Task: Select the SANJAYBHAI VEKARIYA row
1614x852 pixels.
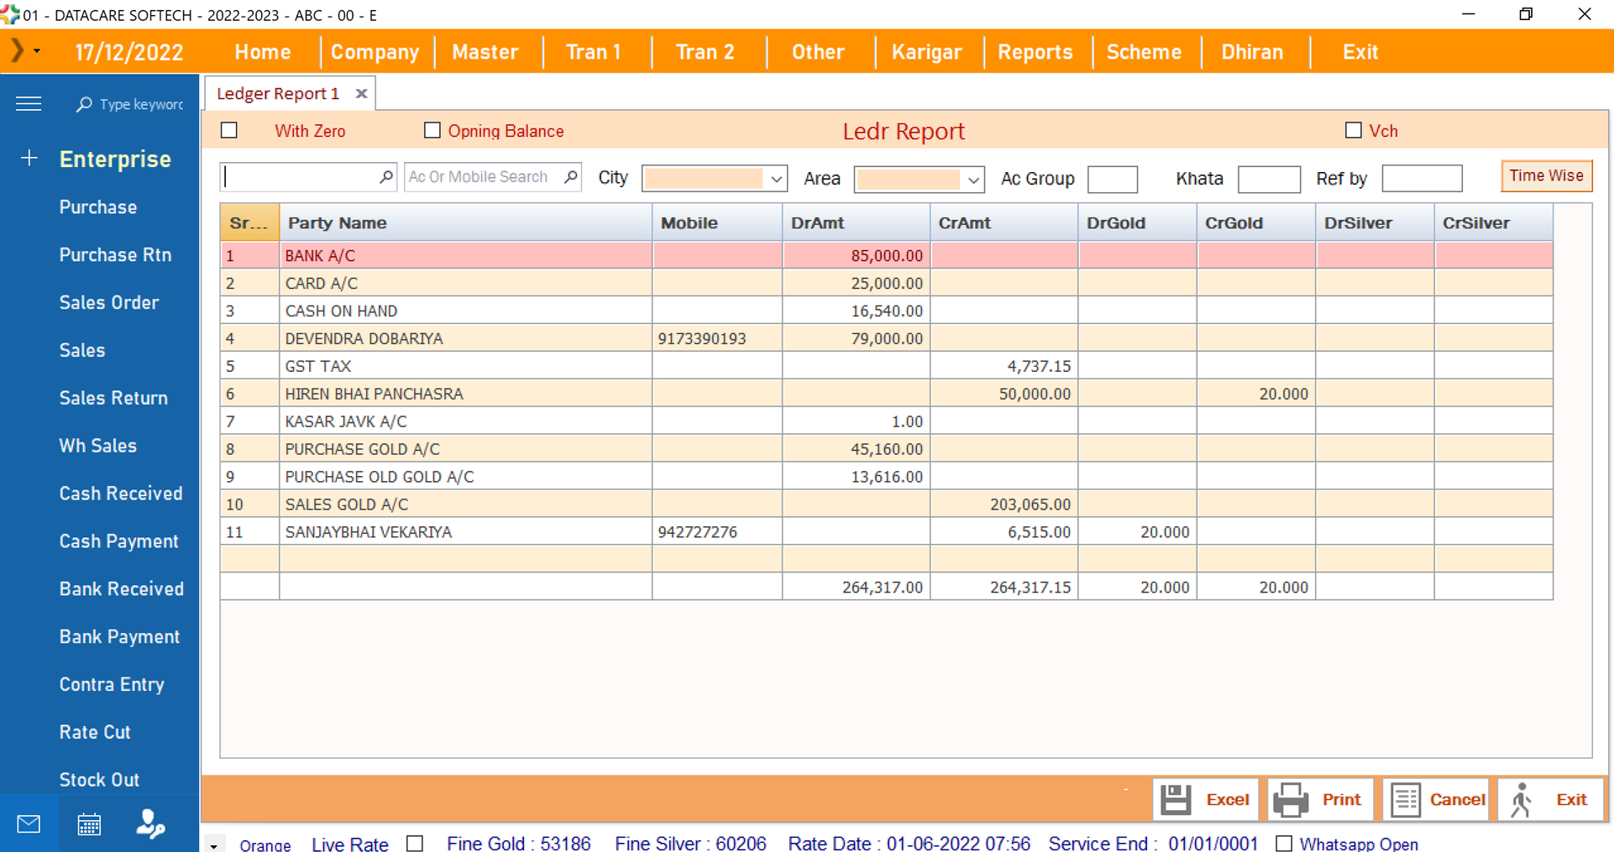Action: (887, 532)
